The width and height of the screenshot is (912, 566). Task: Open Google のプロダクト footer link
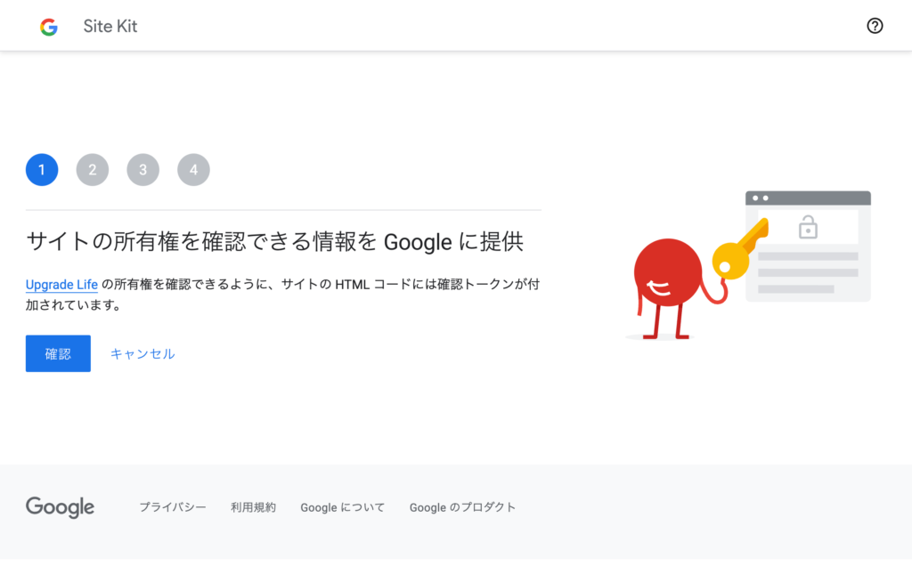(462, 507)
